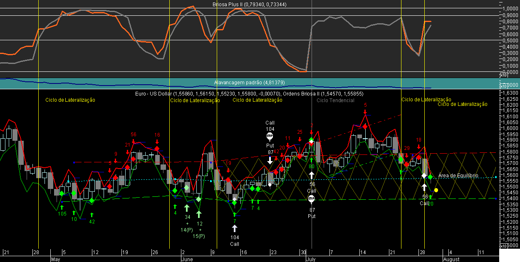Screen dimensions: 520x262
Task: Select the May month label
Action: click(56, 259)
